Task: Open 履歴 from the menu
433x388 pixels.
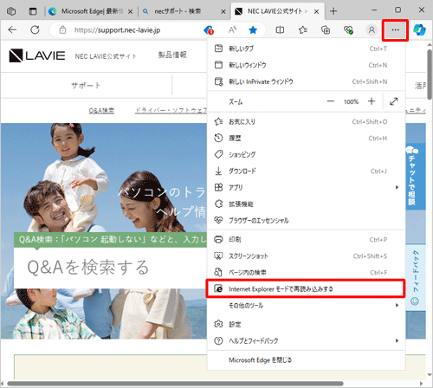Action: click(306, 138)
